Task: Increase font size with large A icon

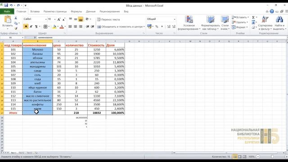Action: tap(59, 19)
